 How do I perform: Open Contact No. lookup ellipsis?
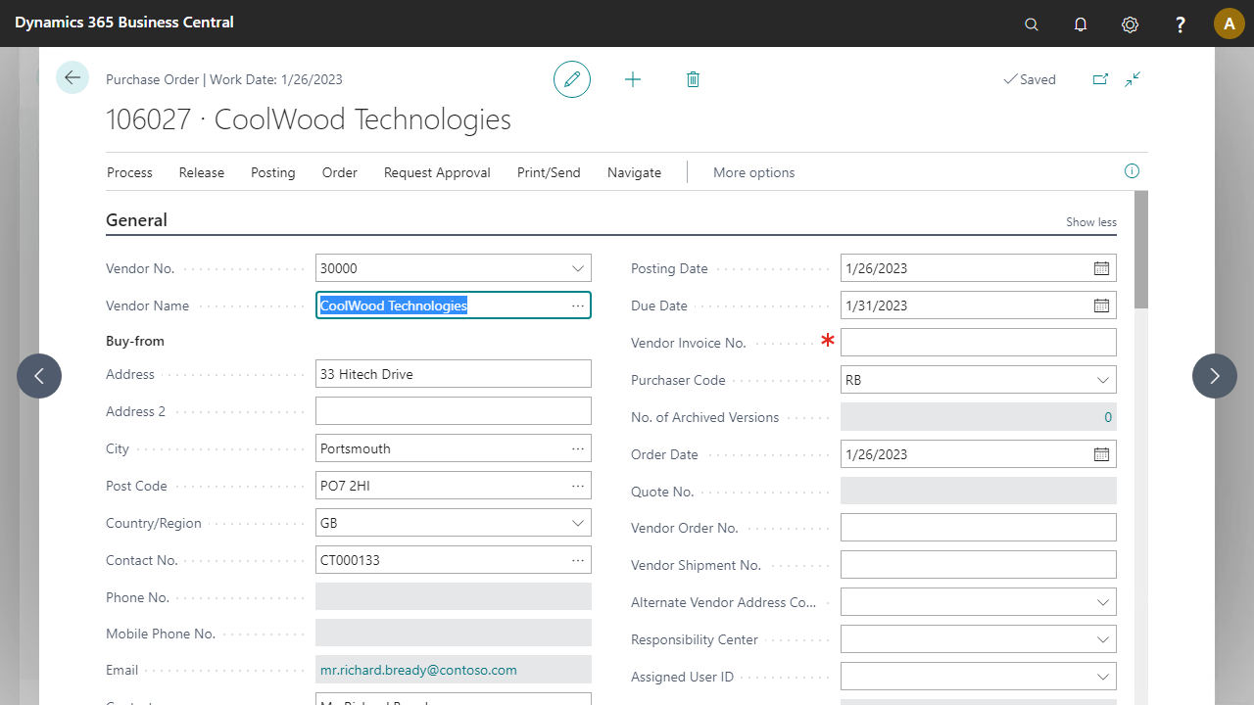[x=578, y=560]
